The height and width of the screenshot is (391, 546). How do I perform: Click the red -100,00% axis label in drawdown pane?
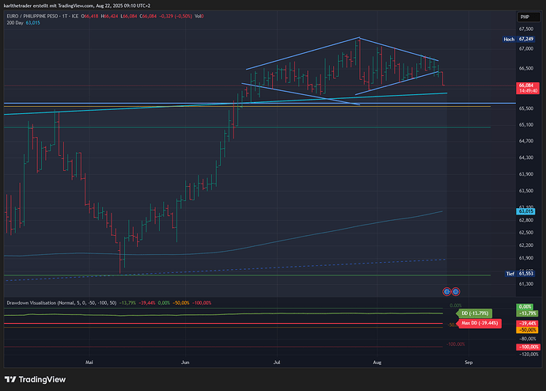[x=527, y=347]
